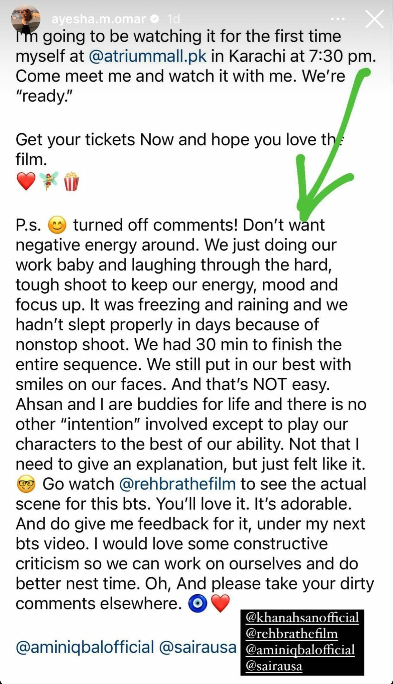Close the story with the X

pyautogui.click(x=374, y=19)
